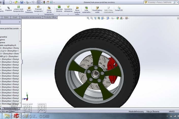Select the 'ABS g<1>' tree item
Screen dimensions: 179x119
tap(9, 56)
